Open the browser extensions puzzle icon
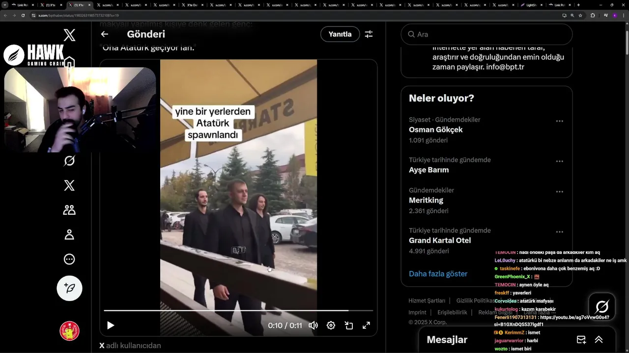Screen dimensions: 629x353 tap(593, 15)
